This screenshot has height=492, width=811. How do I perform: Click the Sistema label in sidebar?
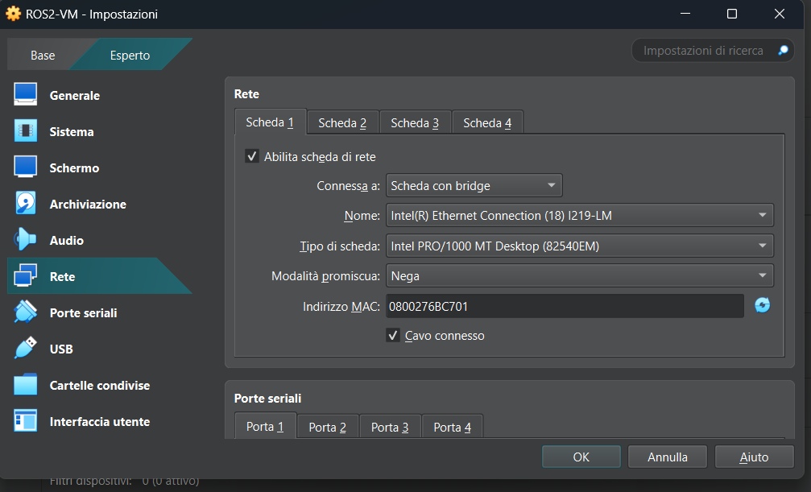pyautogui.click(x=72, y=131)
